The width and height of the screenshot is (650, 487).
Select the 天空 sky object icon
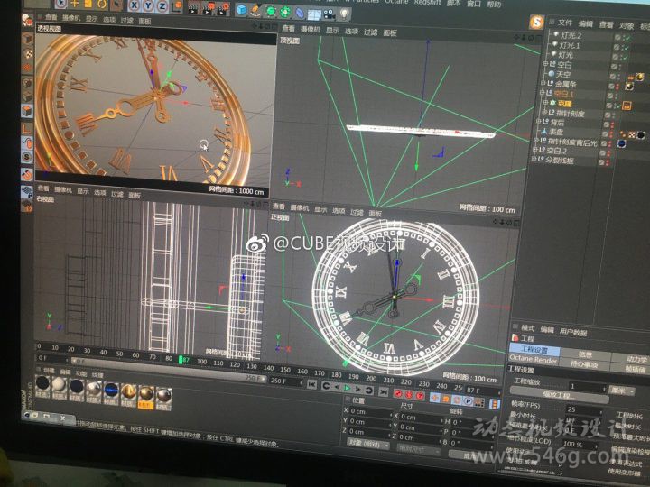[x=550, y=74]
